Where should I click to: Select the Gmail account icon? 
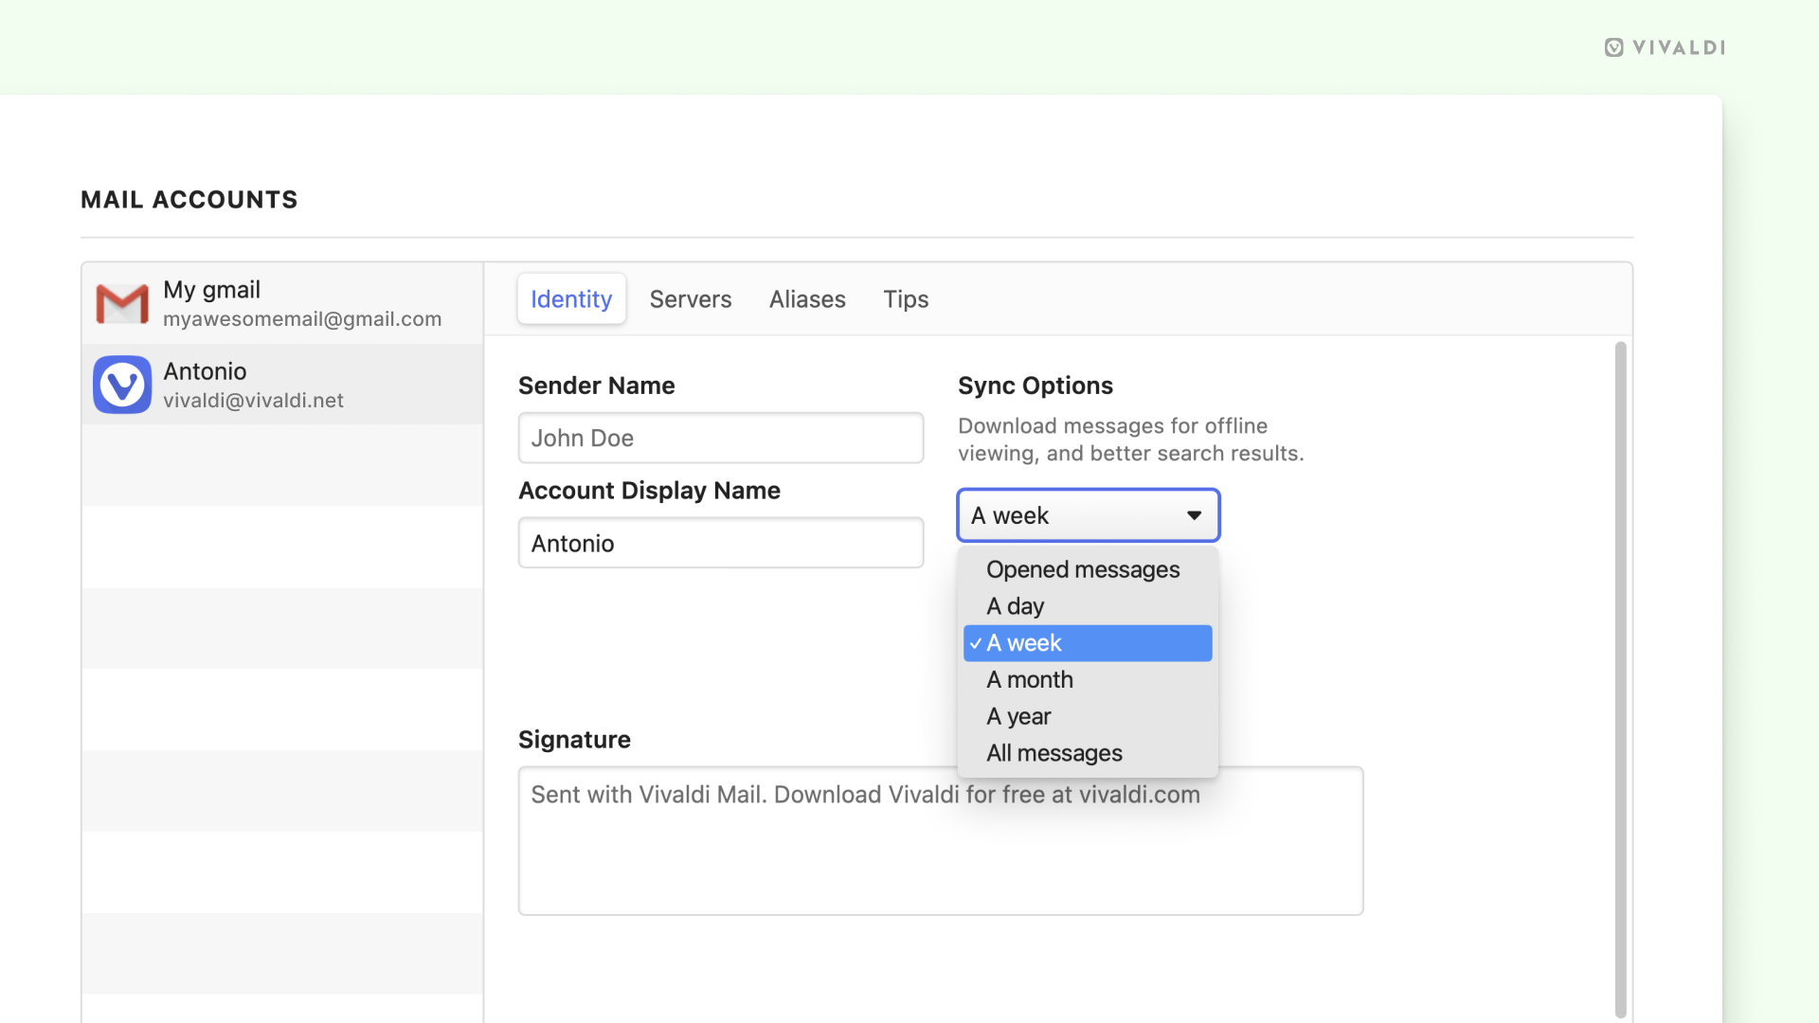pos(122,301)
